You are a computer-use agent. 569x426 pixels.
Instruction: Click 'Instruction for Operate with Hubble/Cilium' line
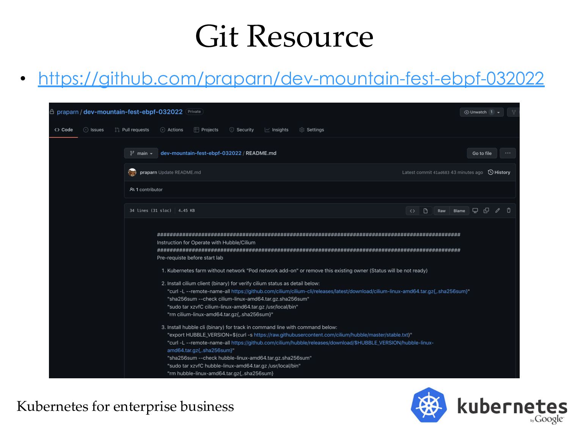[206, 243]
